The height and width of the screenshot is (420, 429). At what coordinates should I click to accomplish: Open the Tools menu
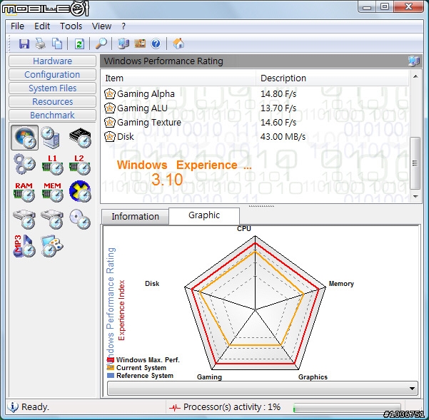(x=71, y=26)
